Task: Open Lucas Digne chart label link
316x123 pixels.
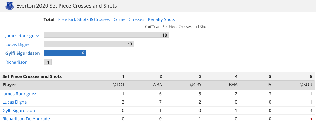Action: 18,44
